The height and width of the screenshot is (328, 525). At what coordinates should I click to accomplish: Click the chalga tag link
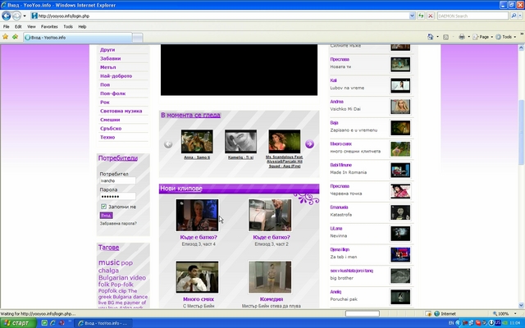(x=108, y=271)
